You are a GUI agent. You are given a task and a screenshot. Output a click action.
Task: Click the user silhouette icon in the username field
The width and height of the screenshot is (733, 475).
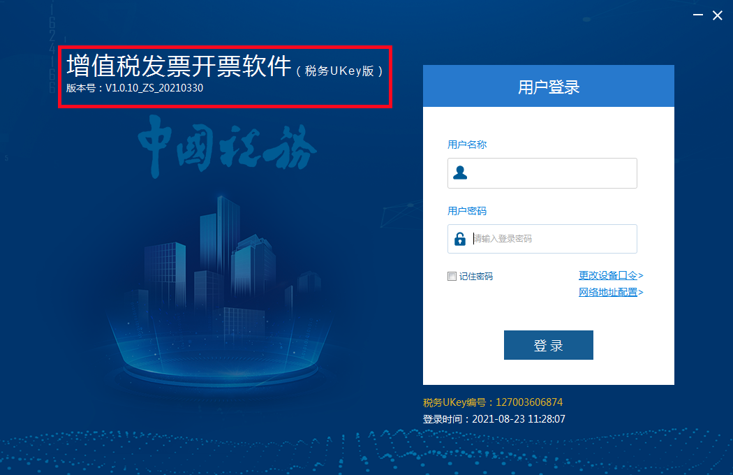click(x=460, y=173)
